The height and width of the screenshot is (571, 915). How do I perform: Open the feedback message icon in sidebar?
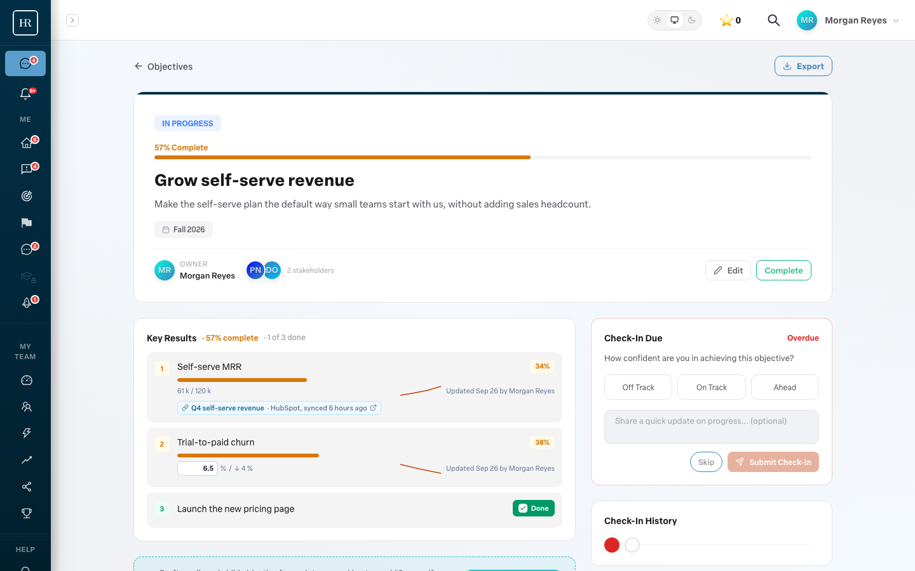tap(25, 169)
